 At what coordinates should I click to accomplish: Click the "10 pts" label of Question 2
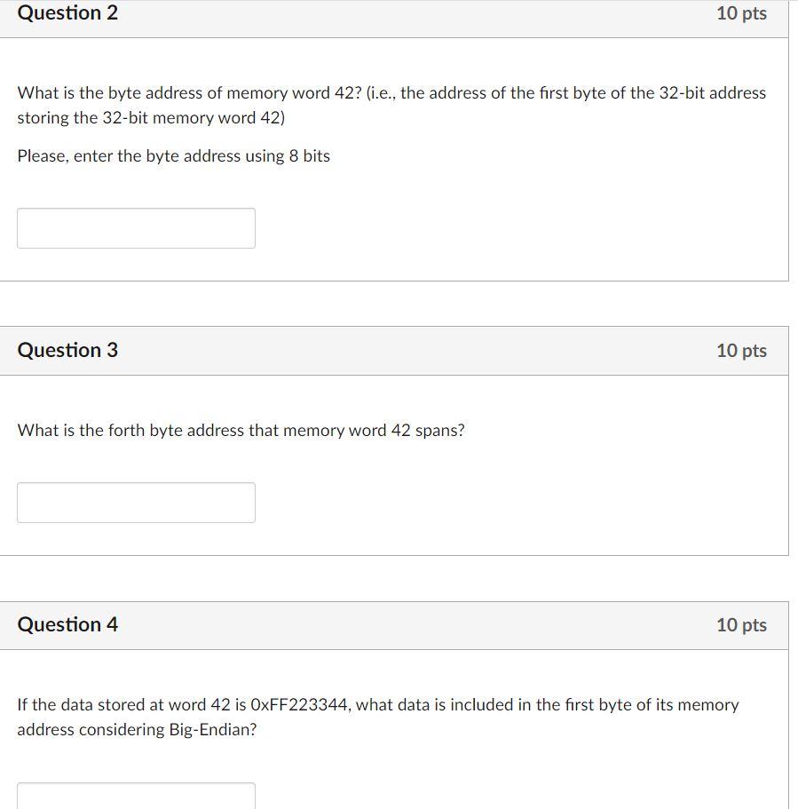[x=741, y=13]
